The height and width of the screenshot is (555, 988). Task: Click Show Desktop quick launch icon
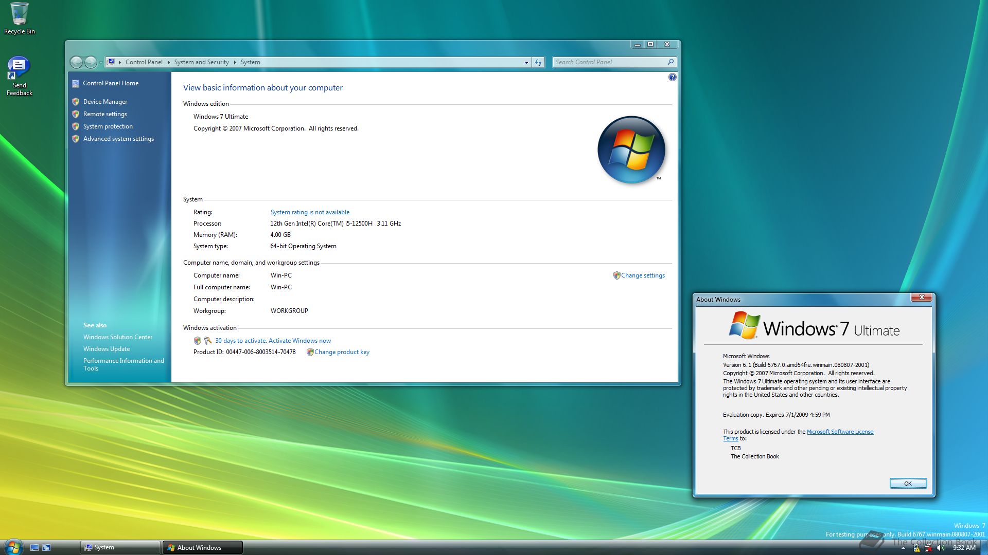coord(34,548)
